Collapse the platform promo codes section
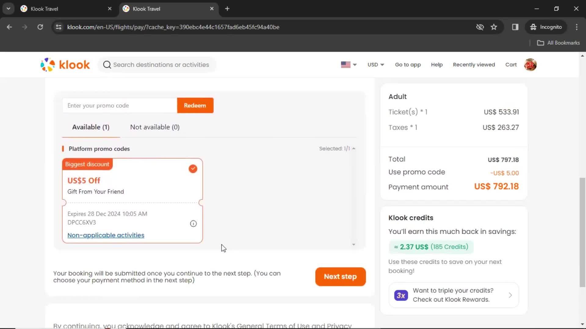This screenshot has width=586, height=329. (x=353, y=148)
